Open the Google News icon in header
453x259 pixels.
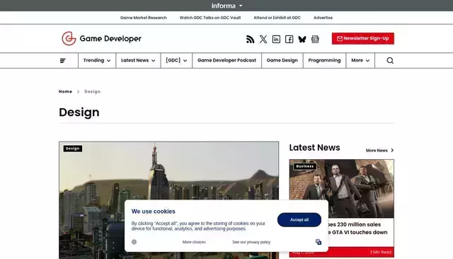coord(315,39)
